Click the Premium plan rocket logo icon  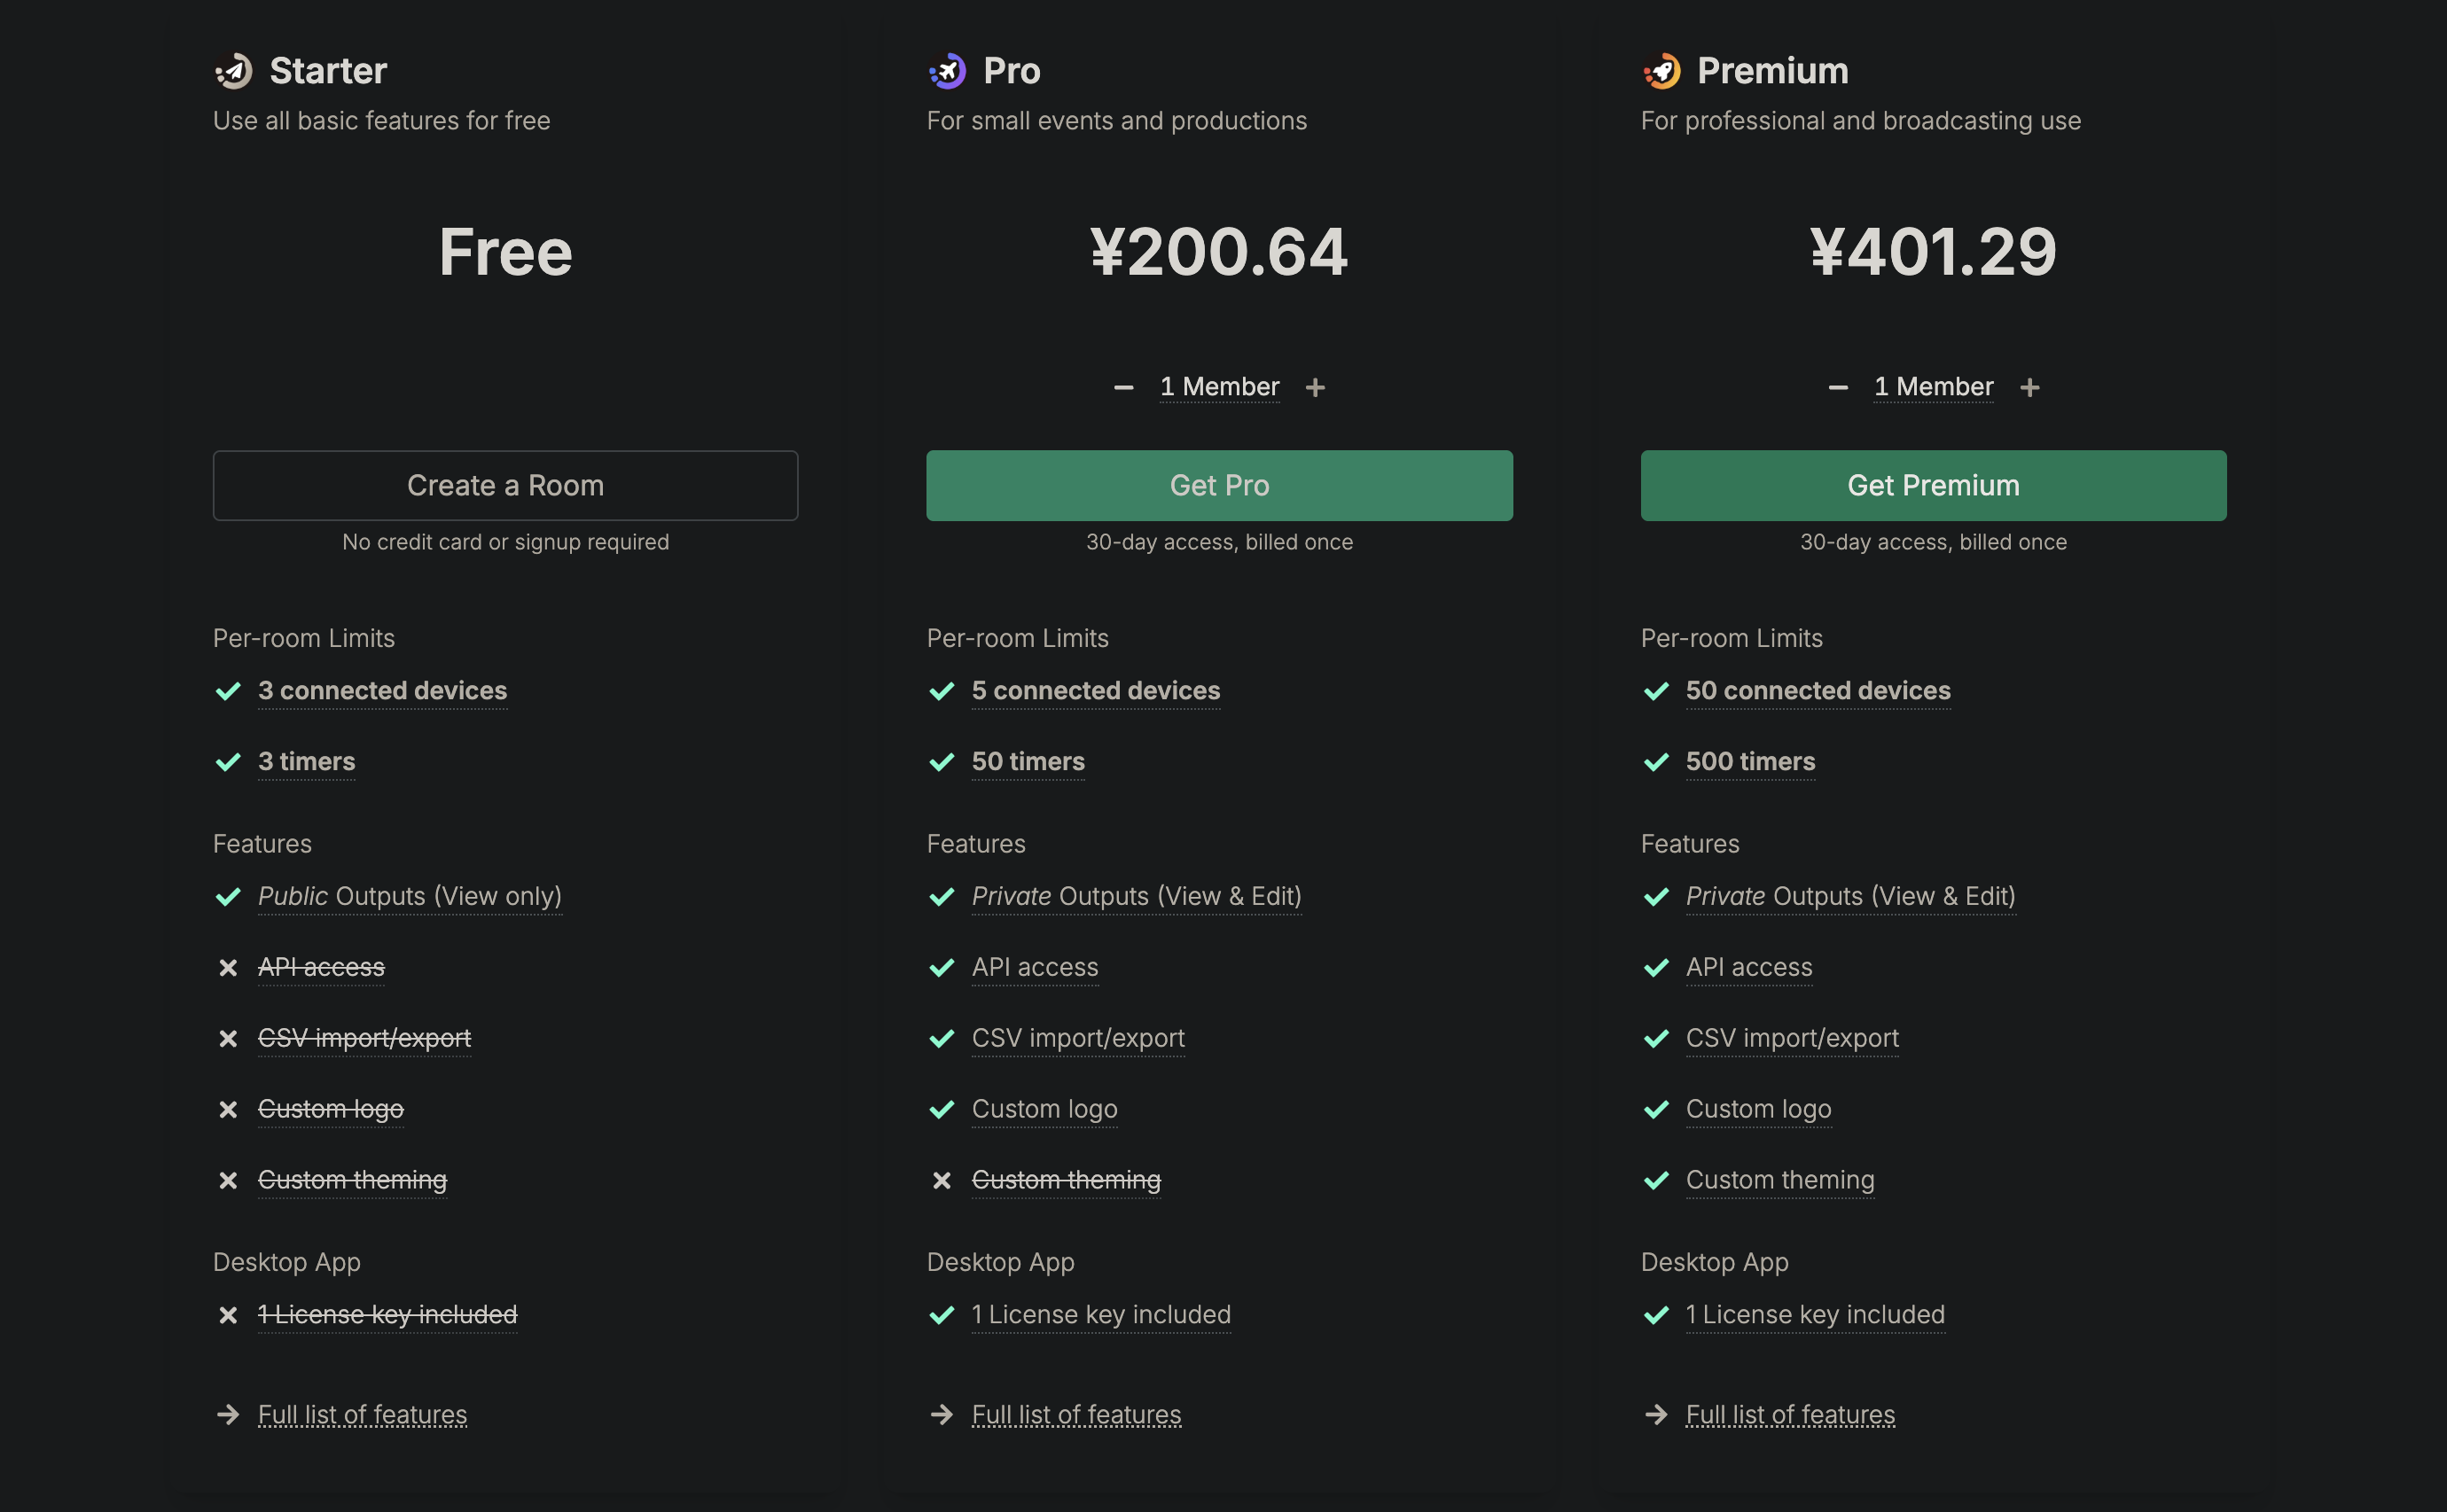pos(1661,71)
